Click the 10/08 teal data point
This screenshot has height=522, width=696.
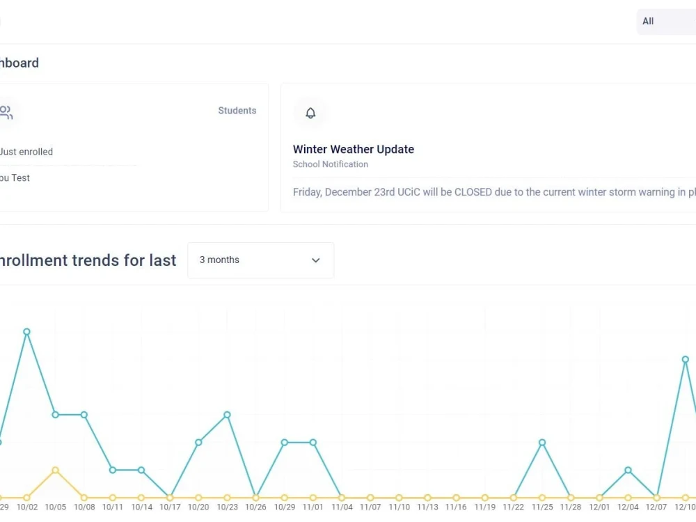pos(84,415)
